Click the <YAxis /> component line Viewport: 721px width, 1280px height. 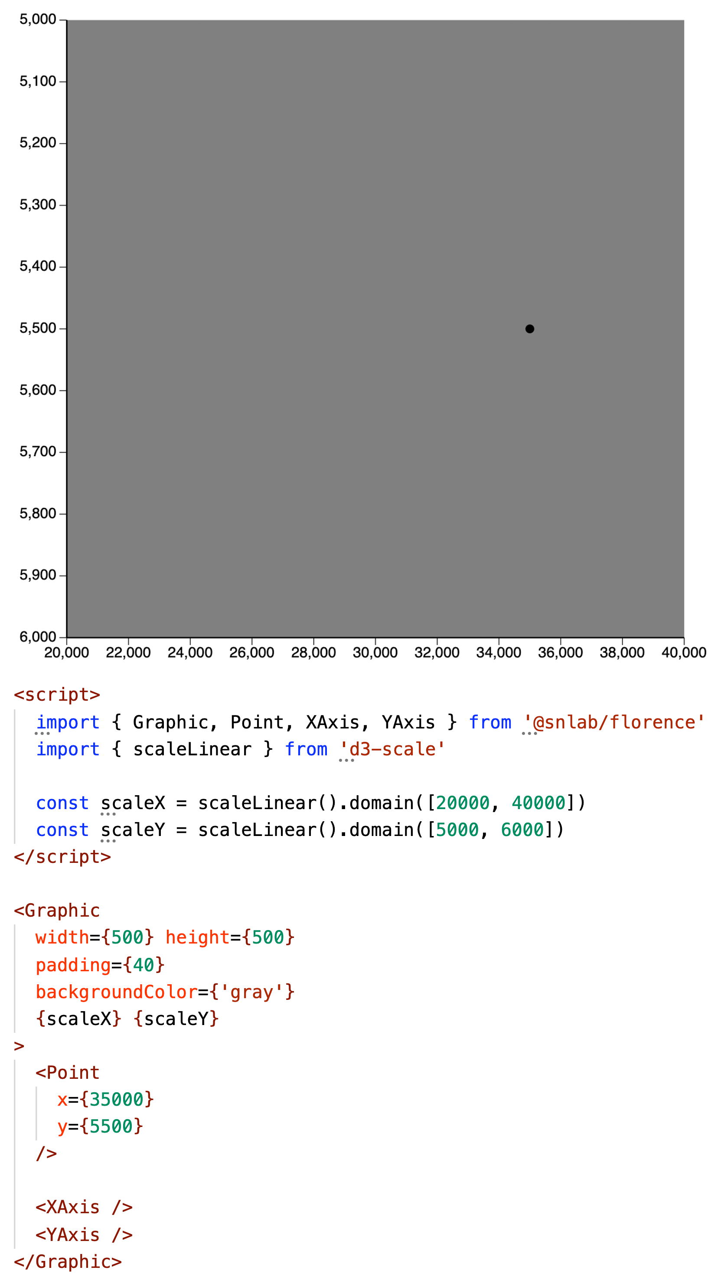[x=84, y=1234]
